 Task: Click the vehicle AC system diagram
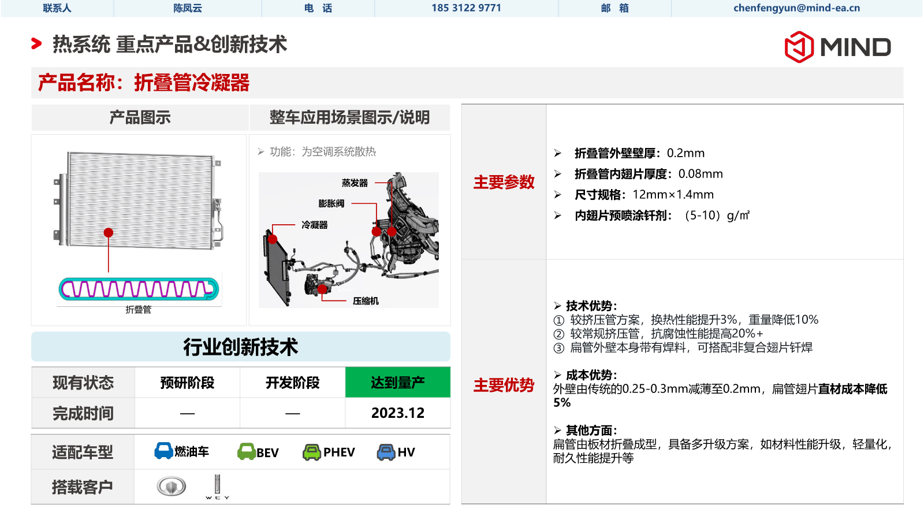pyautogui.click(x=349, y=240)
